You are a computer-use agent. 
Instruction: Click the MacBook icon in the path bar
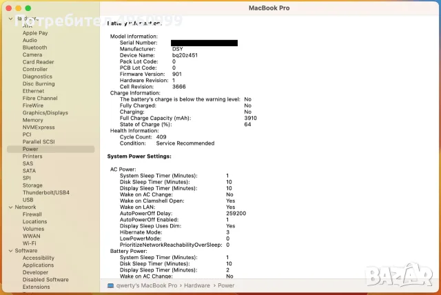tap(110, 286)
